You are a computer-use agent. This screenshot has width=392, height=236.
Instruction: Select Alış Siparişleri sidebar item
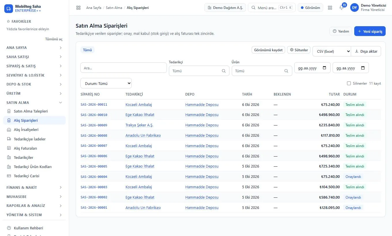pos(34,120)
